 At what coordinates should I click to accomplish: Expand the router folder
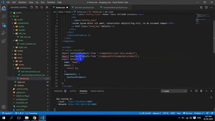(20, 51)
